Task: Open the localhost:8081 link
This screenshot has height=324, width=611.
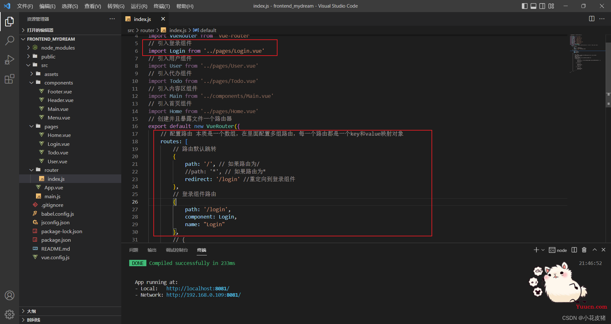Action: pyautogui.click(x=198, y=288)
